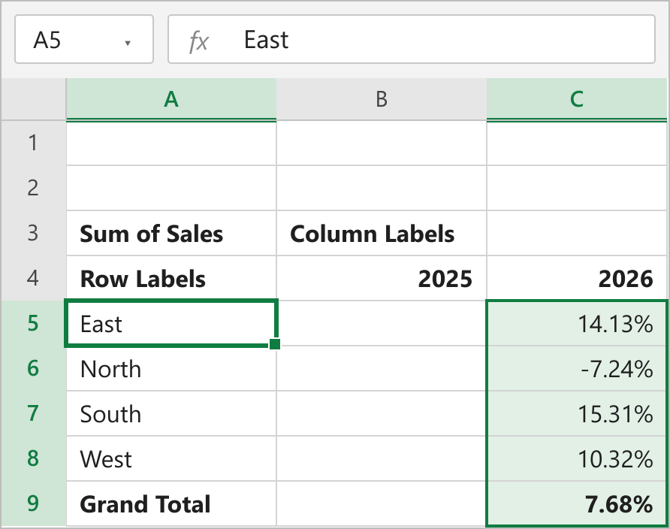Select row 3 header

pos(33,233)
